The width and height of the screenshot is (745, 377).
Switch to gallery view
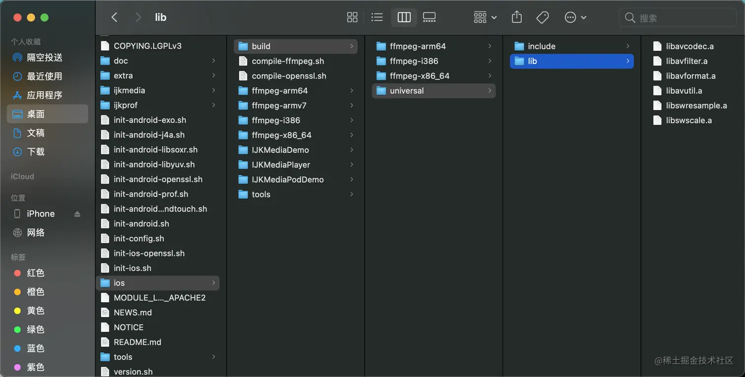(x=429, y=18)
